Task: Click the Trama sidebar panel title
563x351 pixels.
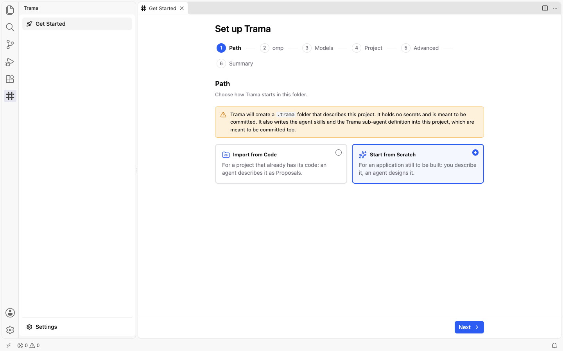Action: coord(31,8)
